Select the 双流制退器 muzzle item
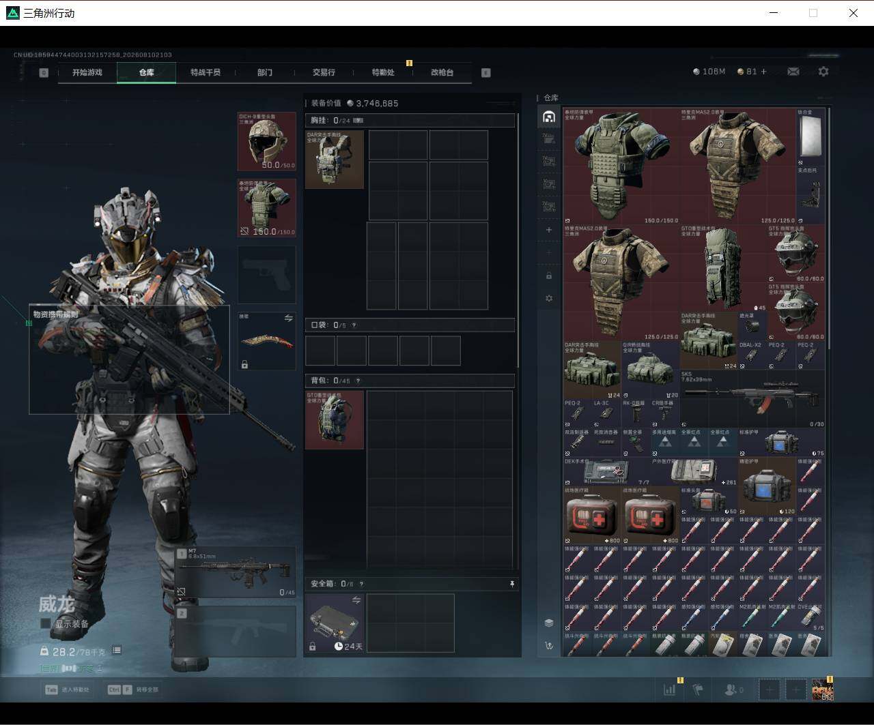This screenshot has height=725, width=874. tap(578, 443)
